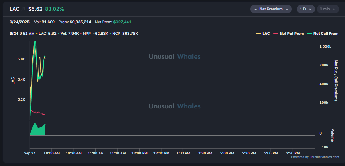The height and width of the screenshot is (166, 345).
Task: Open the 1 min interval dropdown
Action: pos(327,9)
